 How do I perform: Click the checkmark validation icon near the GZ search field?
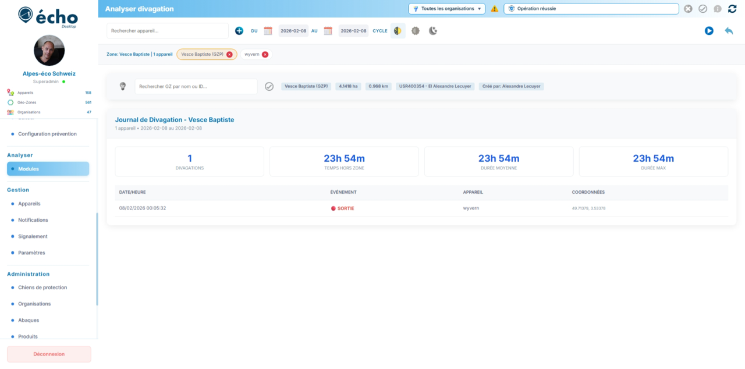click(269, 86)
